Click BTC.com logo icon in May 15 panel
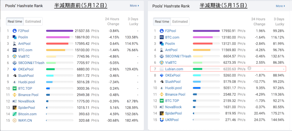Image resolution: width=292 pixels, height=131 pixels. [x=162, y=37]
